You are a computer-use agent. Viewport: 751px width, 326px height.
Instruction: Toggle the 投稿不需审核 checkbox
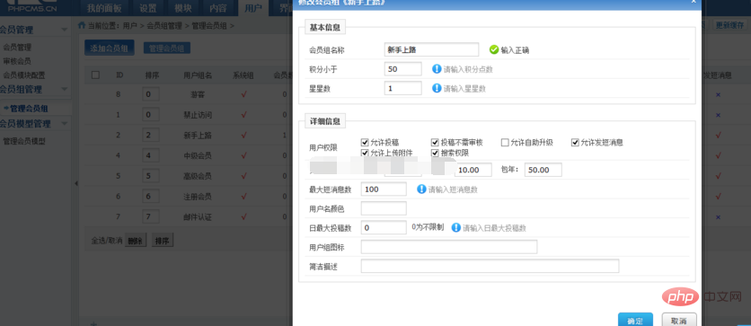point(435,142)
